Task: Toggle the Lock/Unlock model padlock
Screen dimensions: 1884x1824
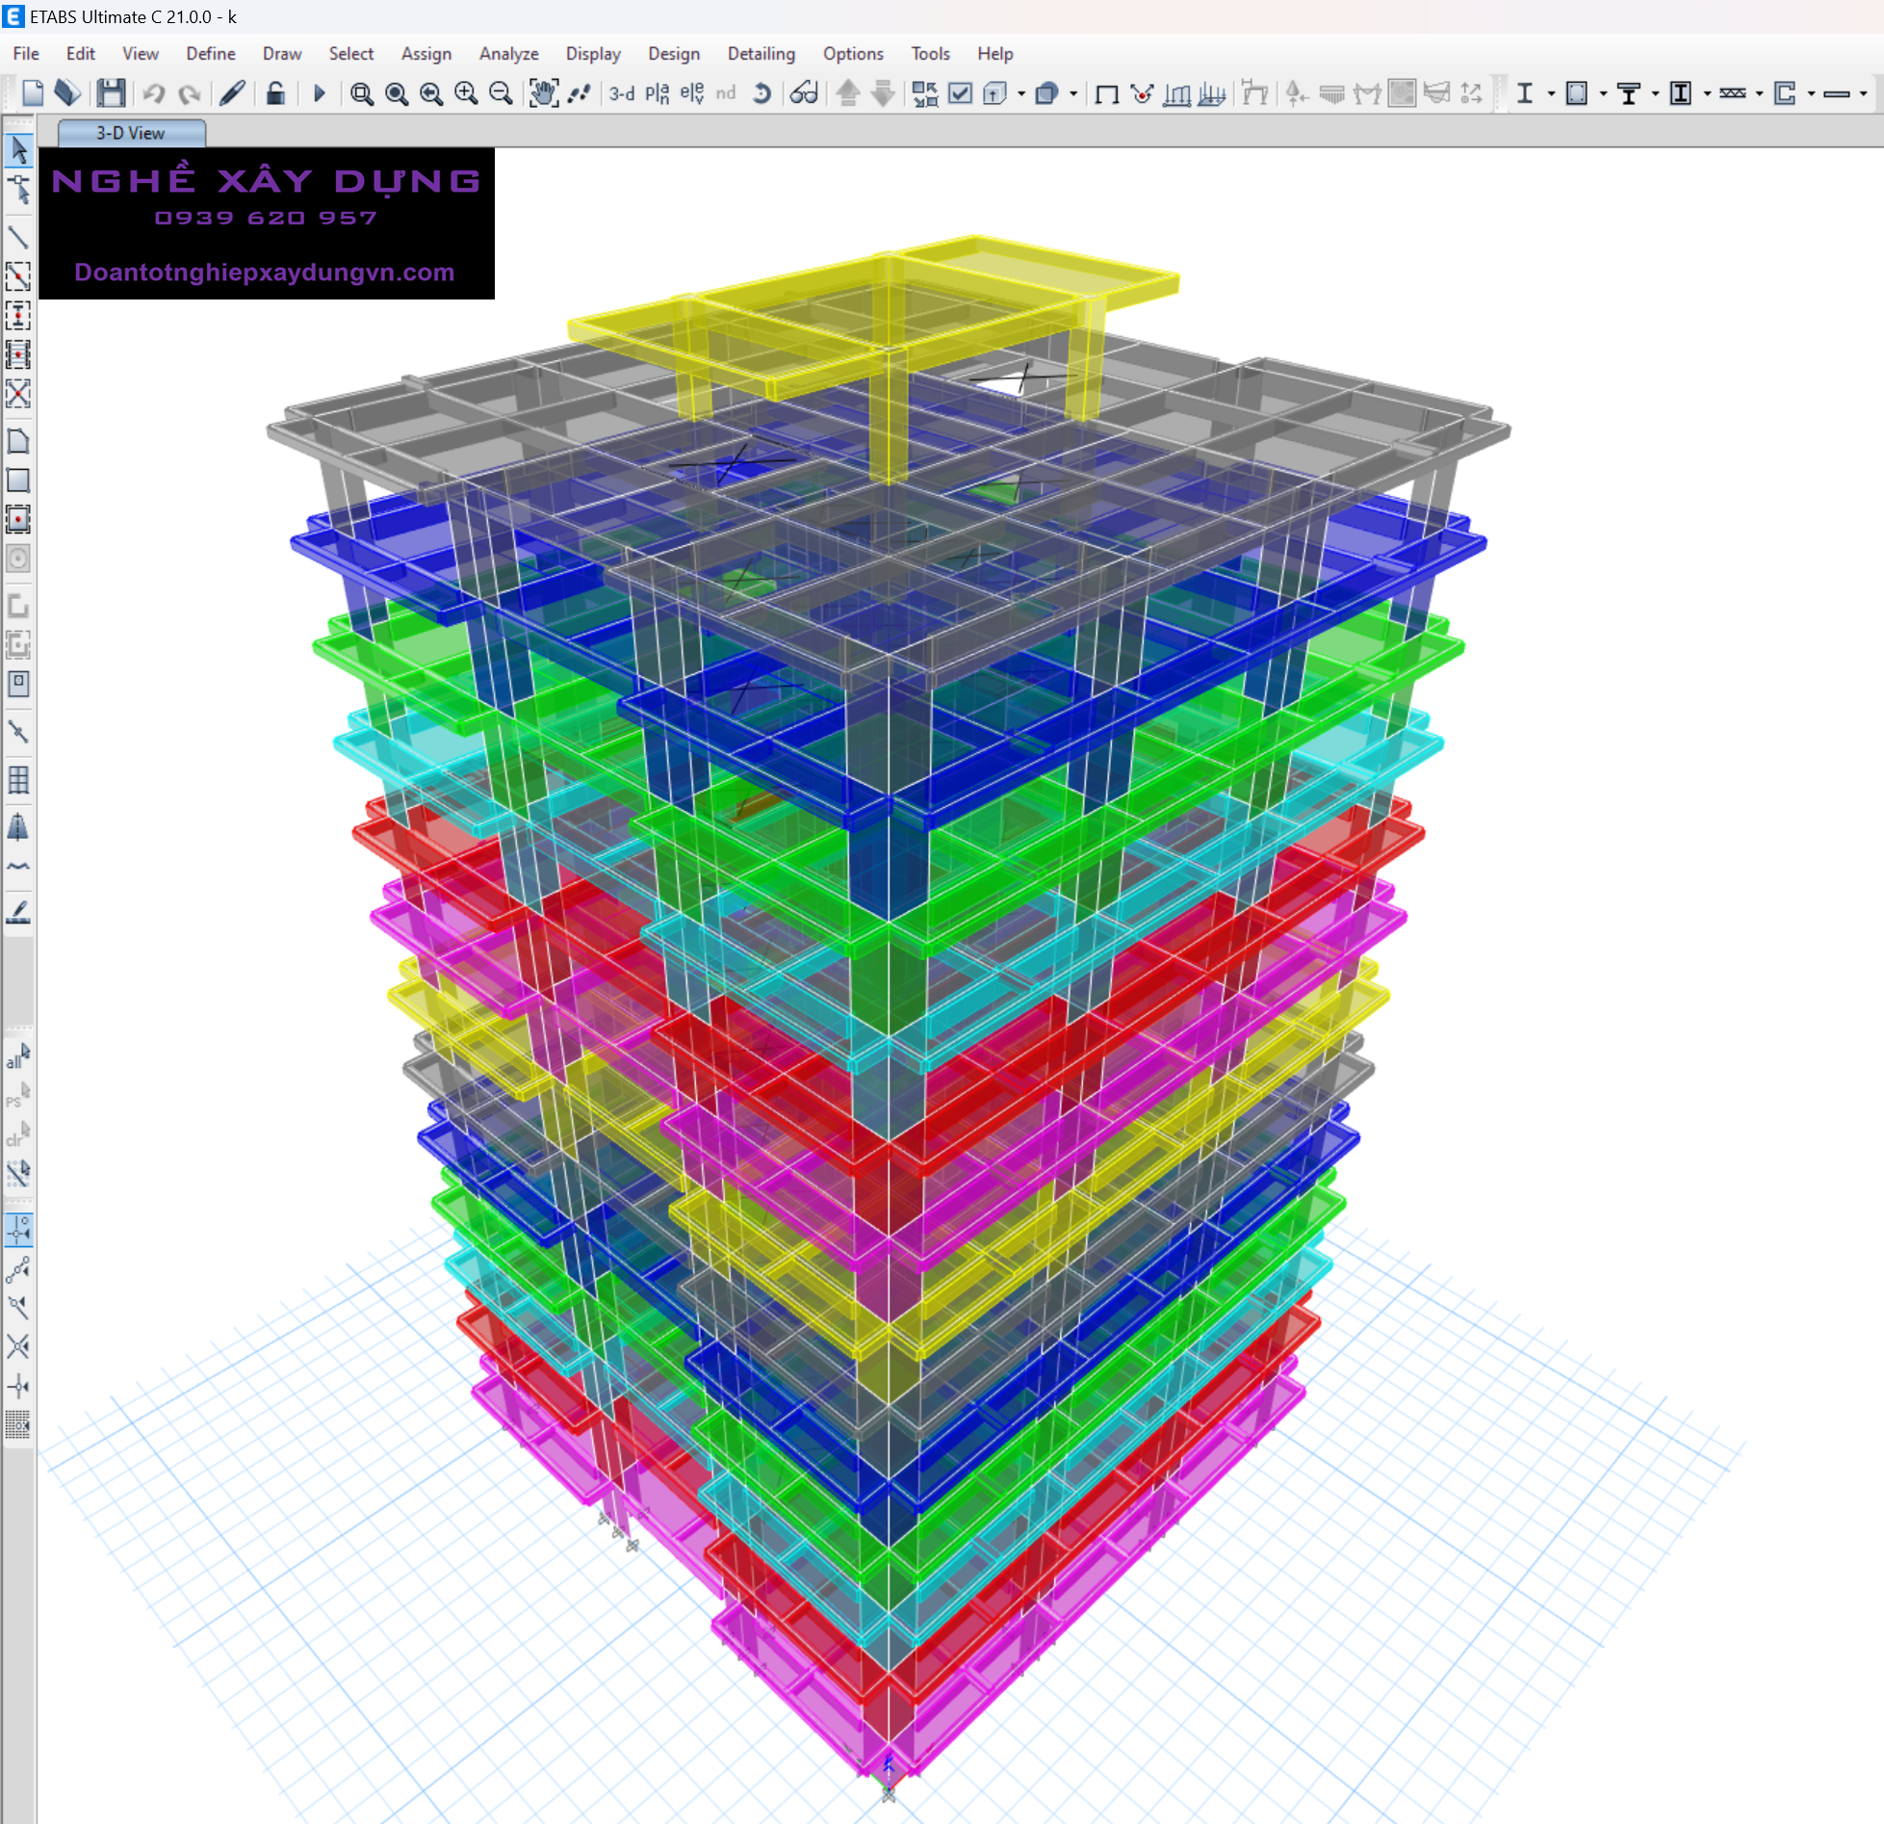Action: [275, 93]
